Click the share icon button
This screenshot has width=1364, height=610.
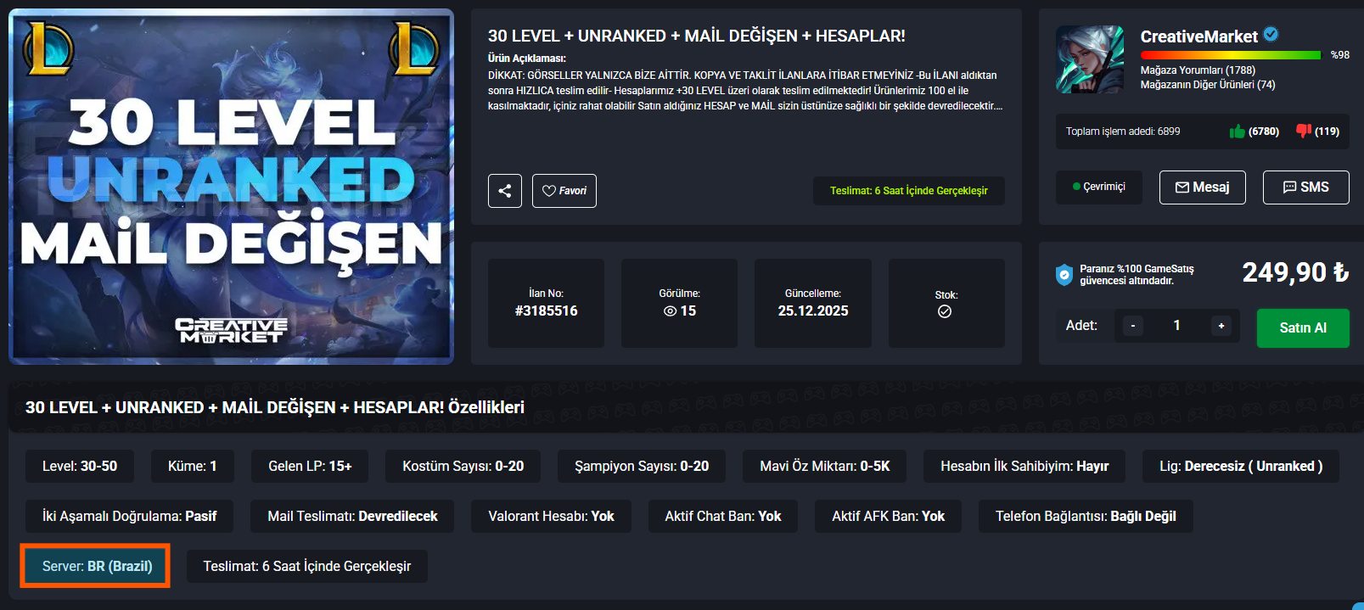coord(505,191)
